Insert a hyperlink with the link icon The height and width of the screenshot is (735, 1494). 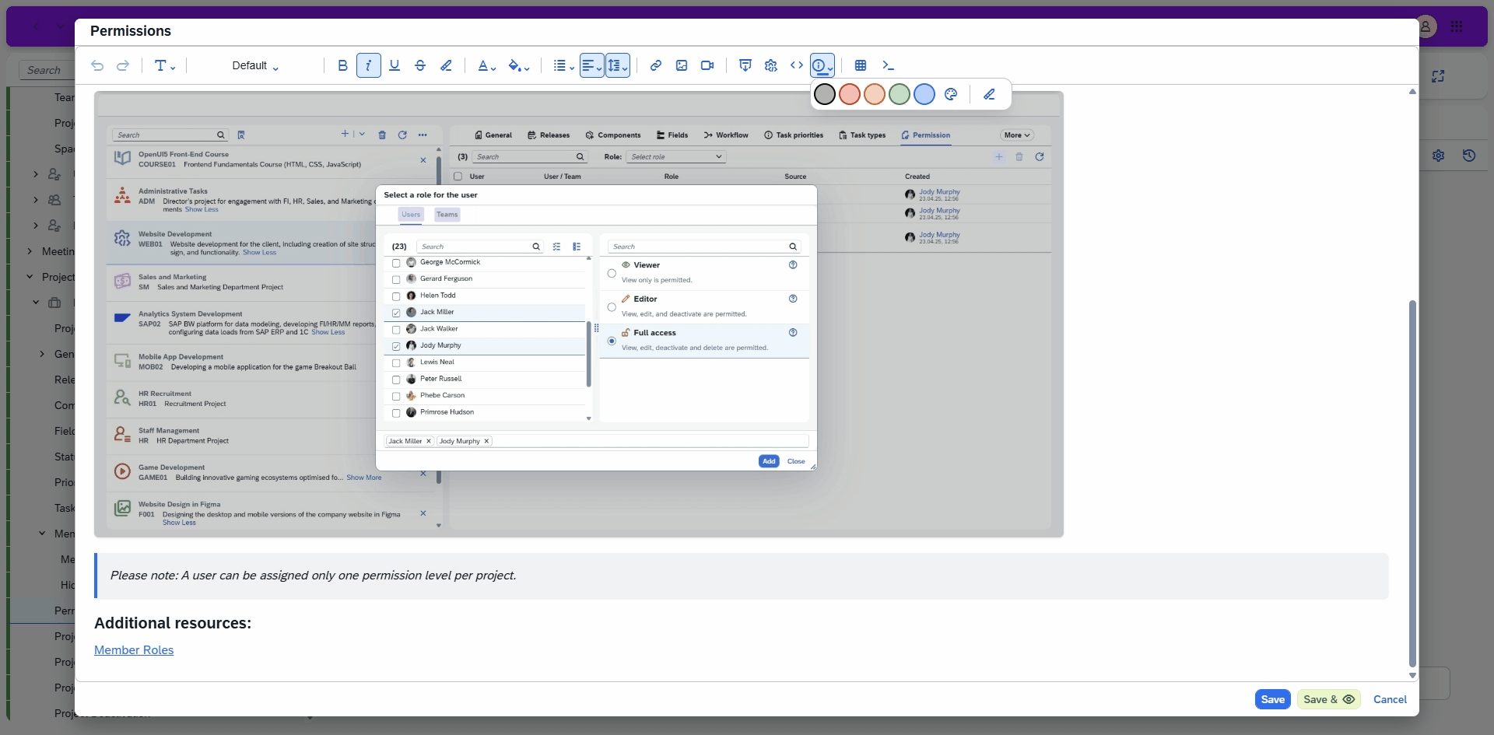pos(656,65)
